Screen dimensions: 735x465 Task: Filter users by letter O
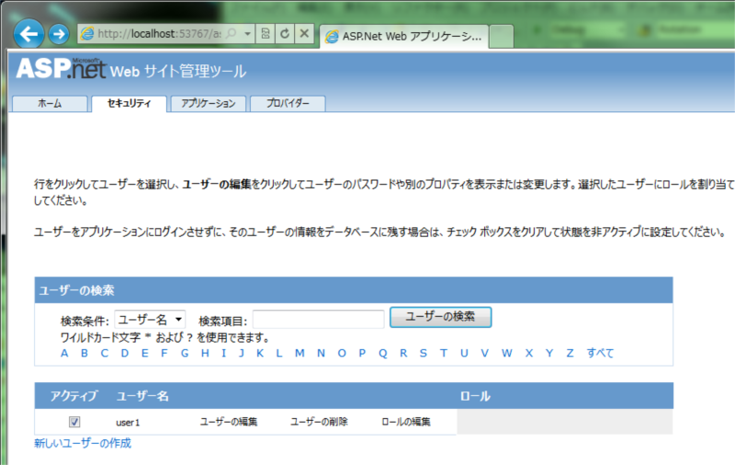click(342, 353)
